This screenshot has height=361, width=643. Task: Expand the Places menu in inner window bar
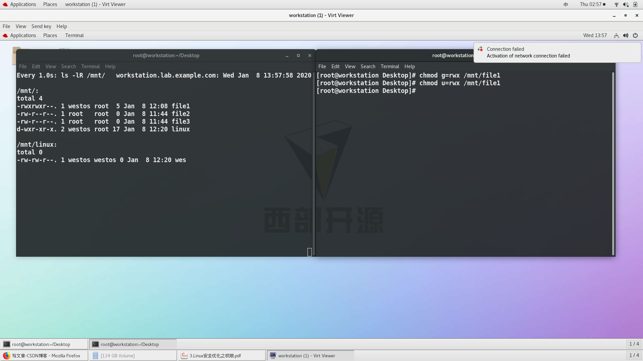50,35
